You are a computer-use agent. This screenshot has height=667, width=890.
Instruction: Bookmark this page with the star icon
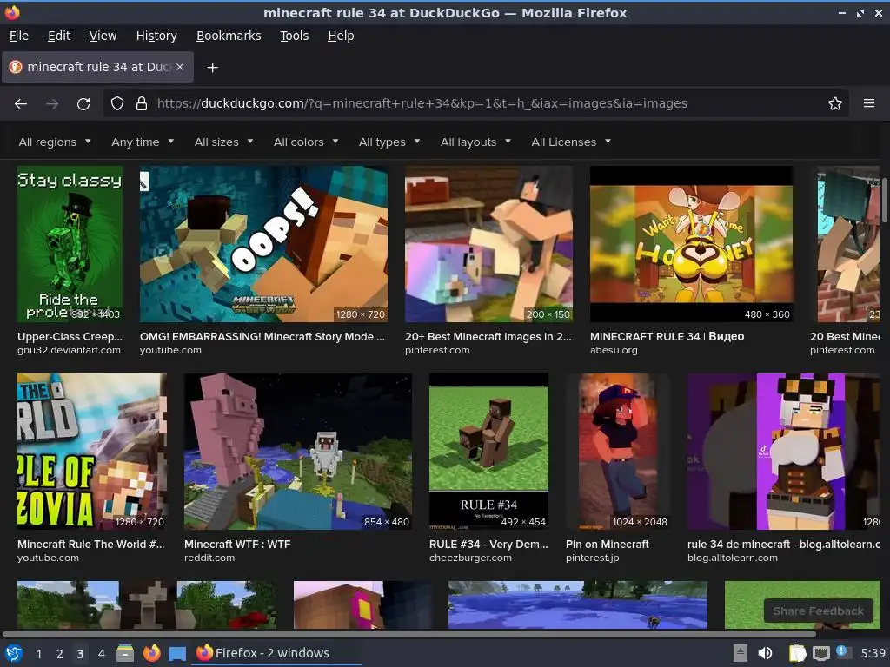tap(835, 103)
